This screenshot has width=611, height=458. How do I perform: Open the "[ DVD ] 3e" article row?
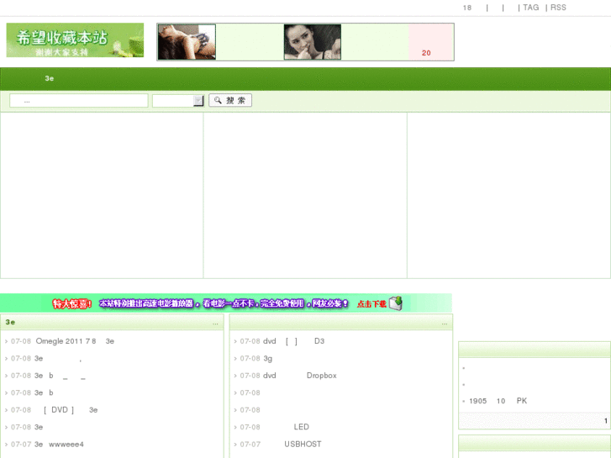[70, 410]
